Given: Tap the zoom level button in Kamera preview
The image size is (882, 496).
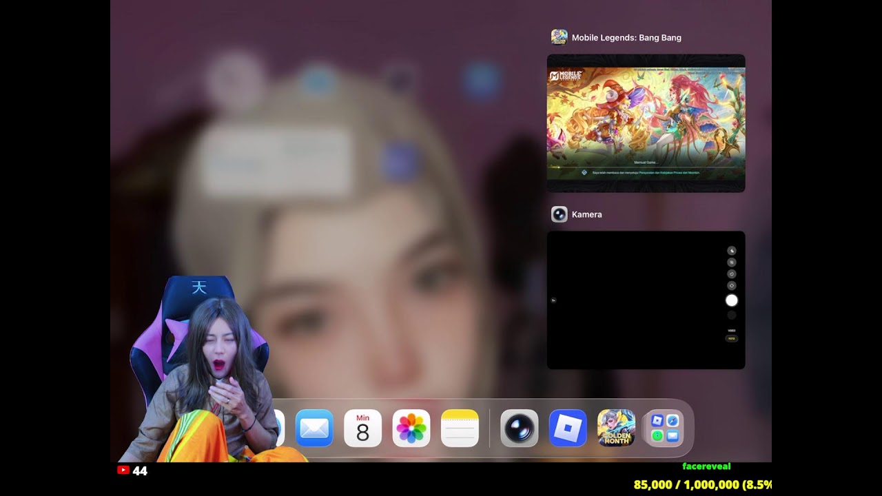Looking at the screenshot, I should pos(554,300).
